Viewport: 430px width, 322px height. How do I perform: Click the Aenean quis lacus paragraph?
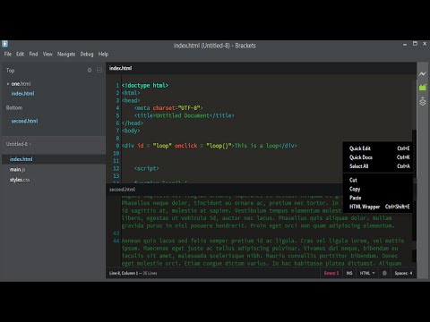(263, 252)
